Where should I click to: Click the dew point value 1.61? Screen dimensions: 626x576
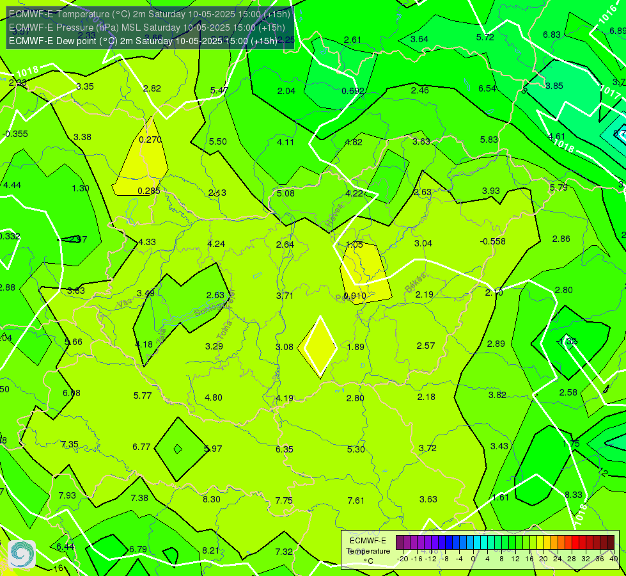click(500, 497)
